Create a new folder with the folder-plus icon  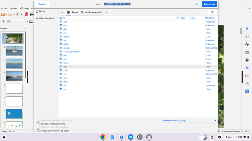click(212, 12)
